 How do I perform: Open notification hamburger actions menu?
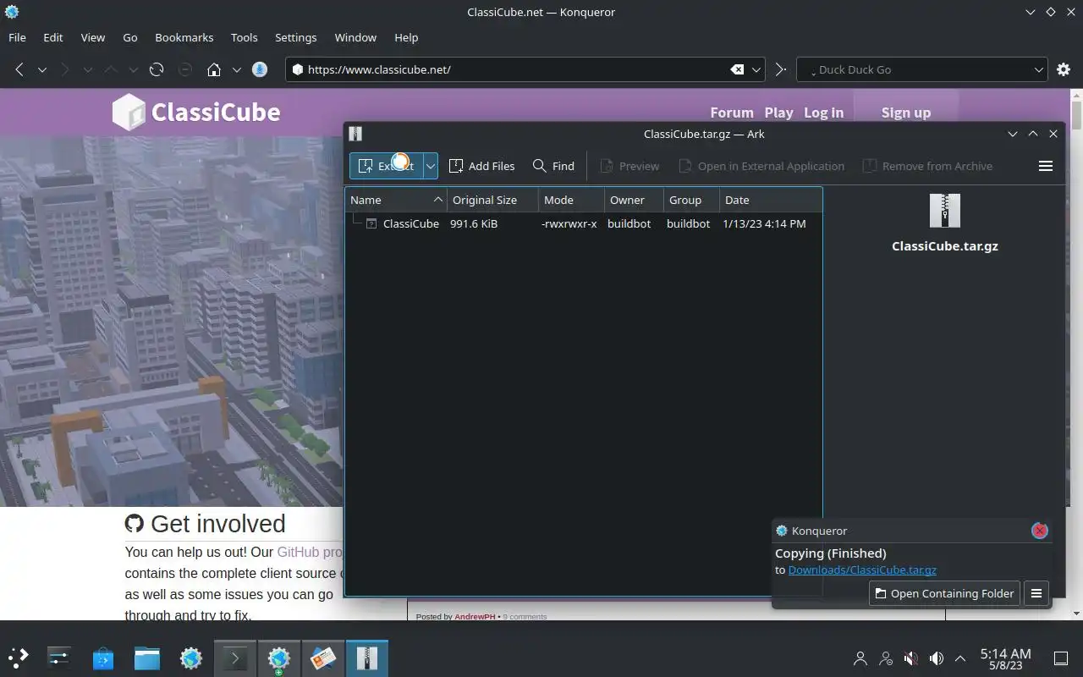click(1036, 593)
